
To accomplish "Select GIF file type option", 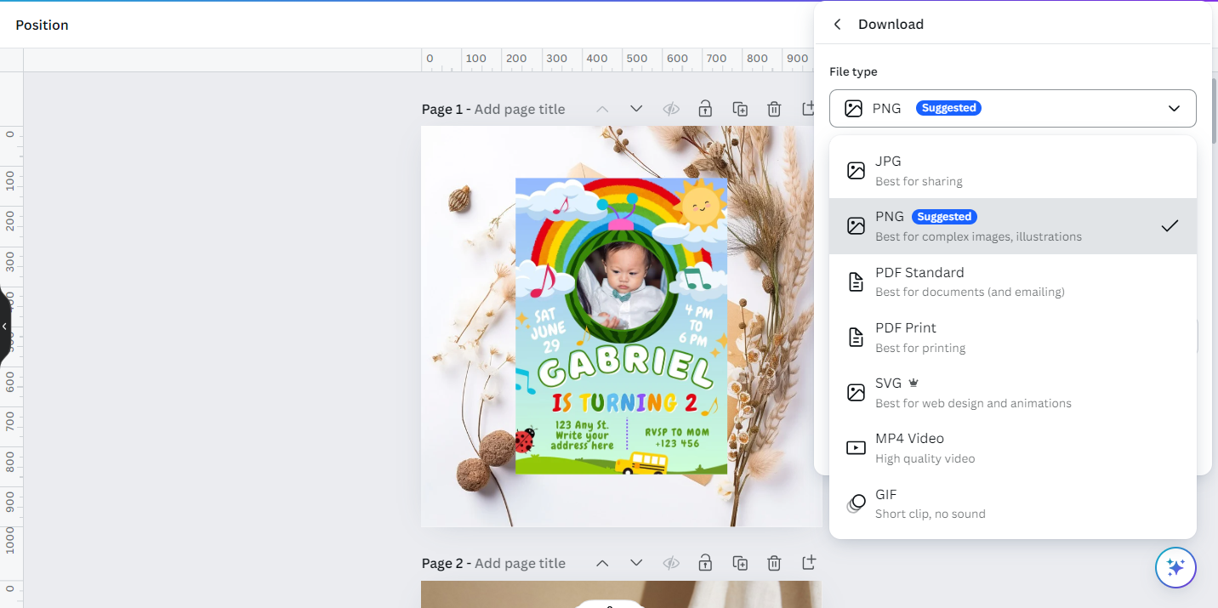I will click(1012, 503).
